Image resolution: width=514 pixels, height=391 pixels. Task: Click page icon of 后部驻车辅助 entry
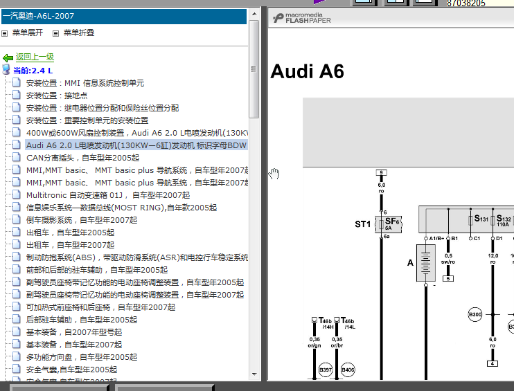[17, 318]
